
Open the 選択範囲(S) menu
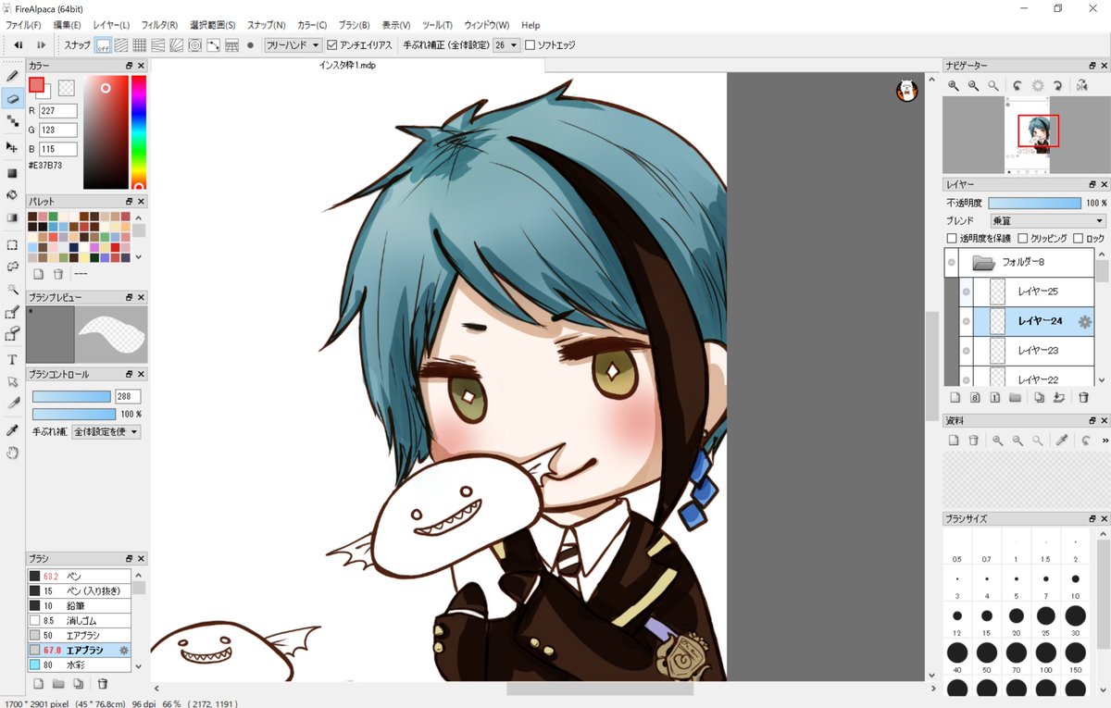[213, 25]
